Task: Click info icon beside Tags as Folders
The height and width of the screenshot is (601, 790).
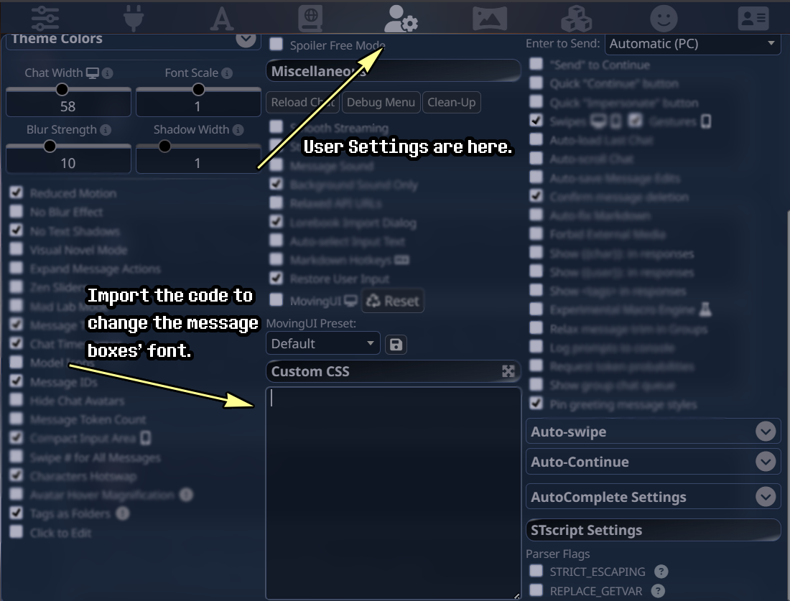Action: [122, 513]
